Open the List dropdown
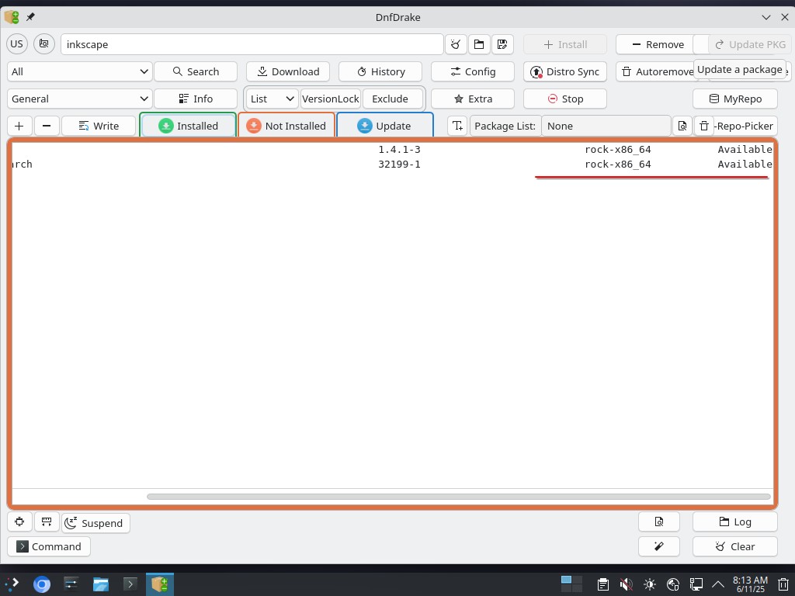The width and height of the screenshot is (795, 596). [273, 99]
